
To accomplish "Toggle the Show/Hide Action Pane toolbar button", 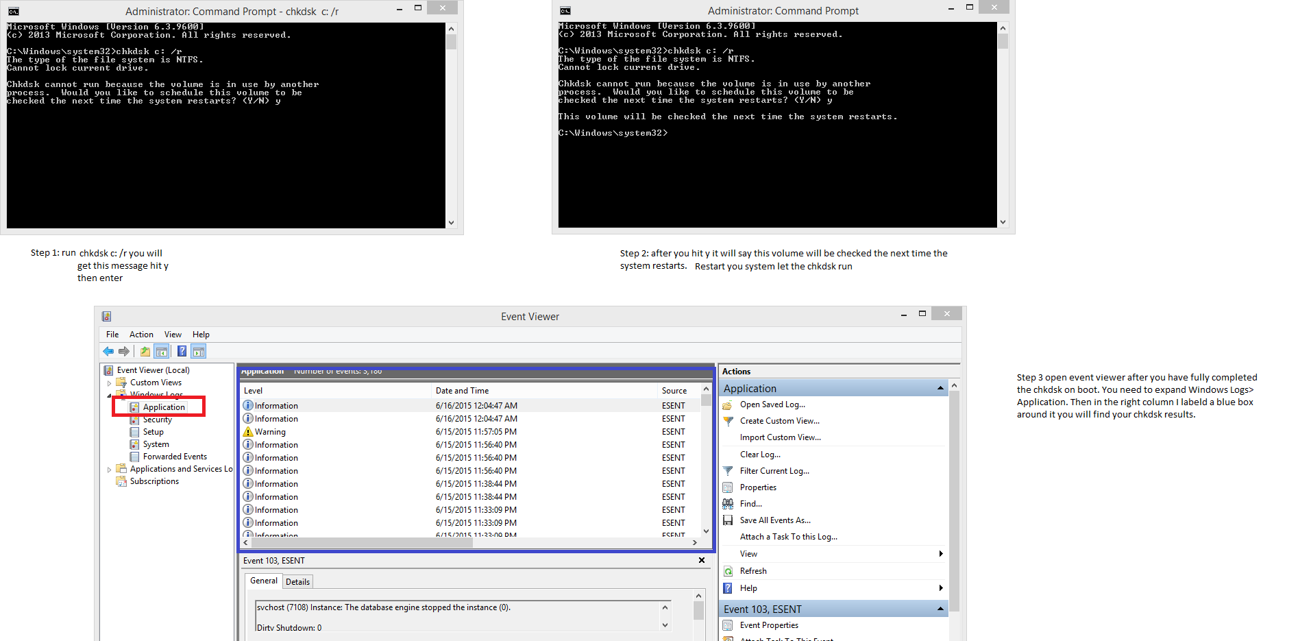I will point(199,352).
